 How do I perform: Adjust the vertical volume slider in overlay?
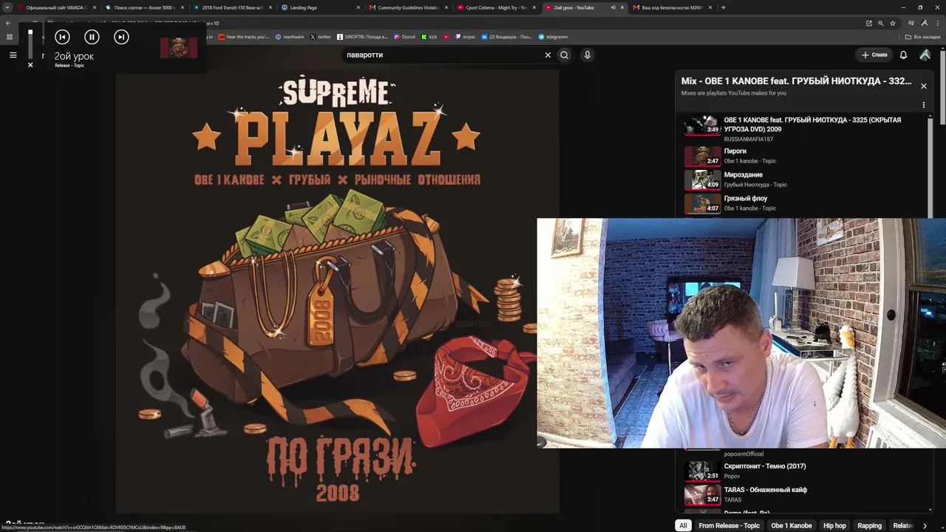[30, 43]
